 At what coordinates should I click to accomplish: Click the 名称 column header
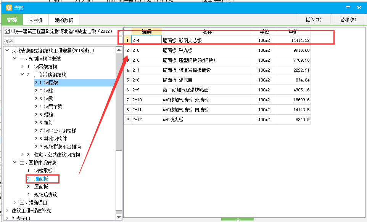click(x=208, y=32)
